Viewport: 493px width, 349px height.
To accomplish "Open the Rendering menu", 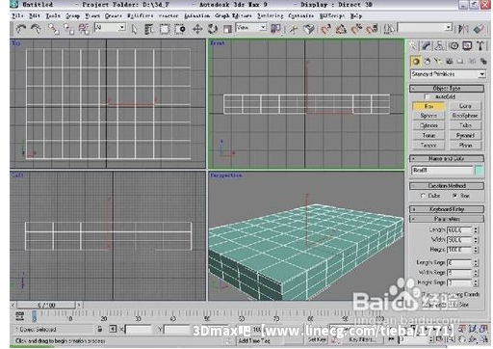I will 270,15.
